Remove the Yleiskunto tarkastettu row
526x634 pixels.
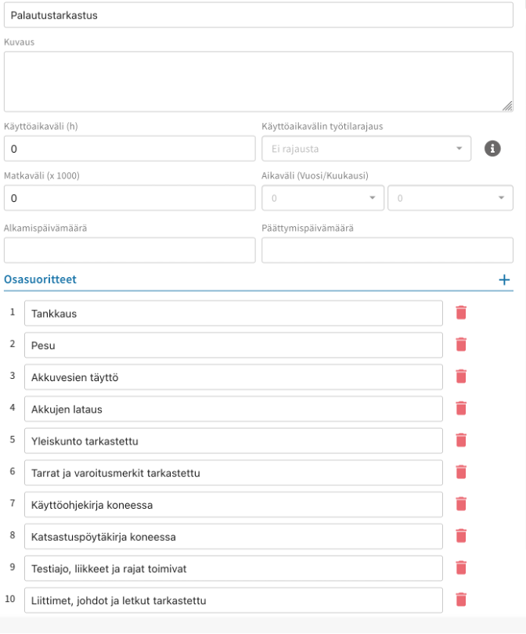461,440
